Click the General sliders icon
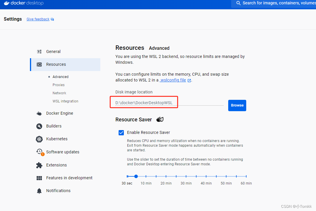The width and height of the screenshot is (316, 211). [39, 52]
